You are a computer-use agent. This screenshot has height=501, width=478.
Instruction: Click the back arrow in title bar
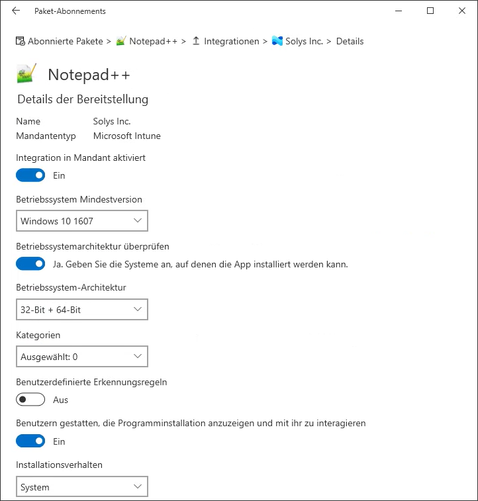16,11
